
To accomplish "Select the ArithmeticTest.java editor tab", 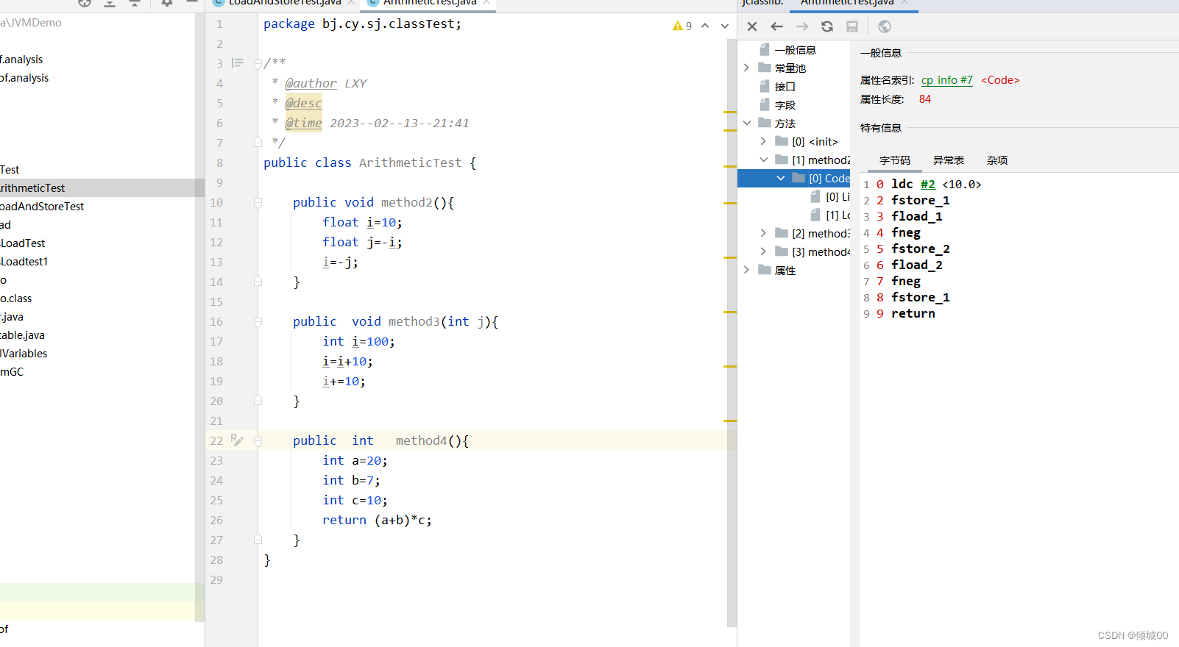I will coord(430,3).
